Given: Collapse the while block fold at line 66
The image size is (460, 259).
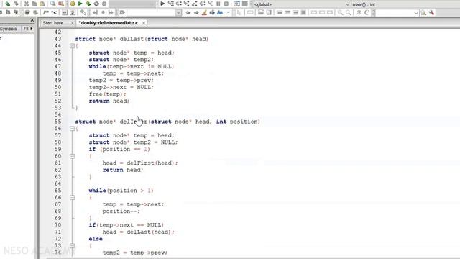Looking at the screenshot, I should (72, 198).
